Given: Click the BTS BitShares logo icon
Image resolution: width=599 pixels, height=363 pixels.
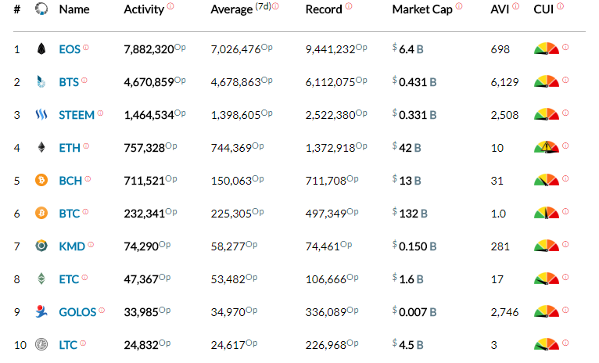Looking at the screenshot, I should pos(41,81).
